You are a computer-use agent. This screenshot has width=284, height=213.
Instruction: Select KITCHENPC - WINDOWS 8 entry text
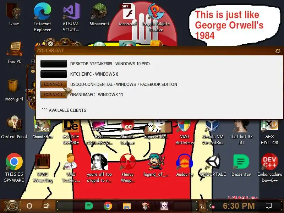[94, 74]
